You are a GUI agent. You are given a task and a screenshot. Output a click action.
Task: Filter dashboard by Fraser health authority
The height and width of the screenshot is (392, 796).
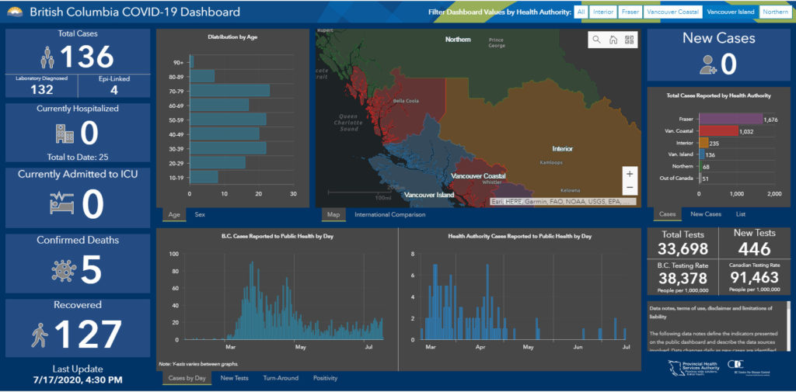pos(630,12)
